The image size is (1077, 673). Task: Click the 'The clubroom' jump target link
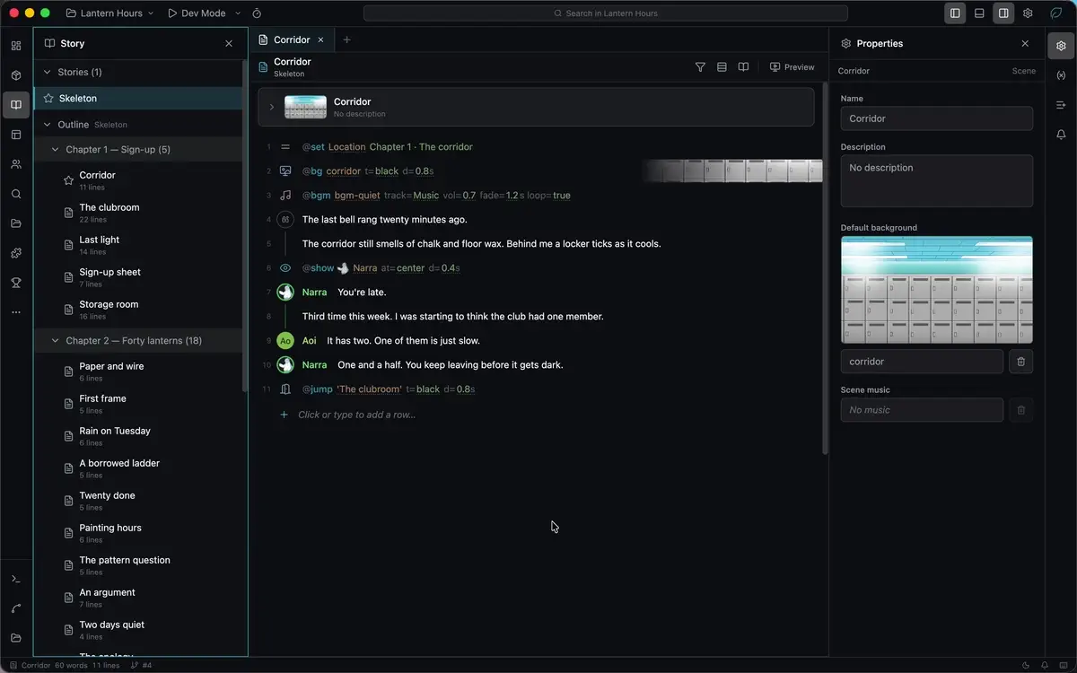pos(369,389)
